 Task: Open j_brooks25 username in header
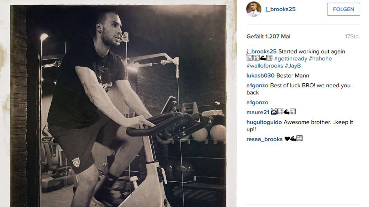coord(280,9)
